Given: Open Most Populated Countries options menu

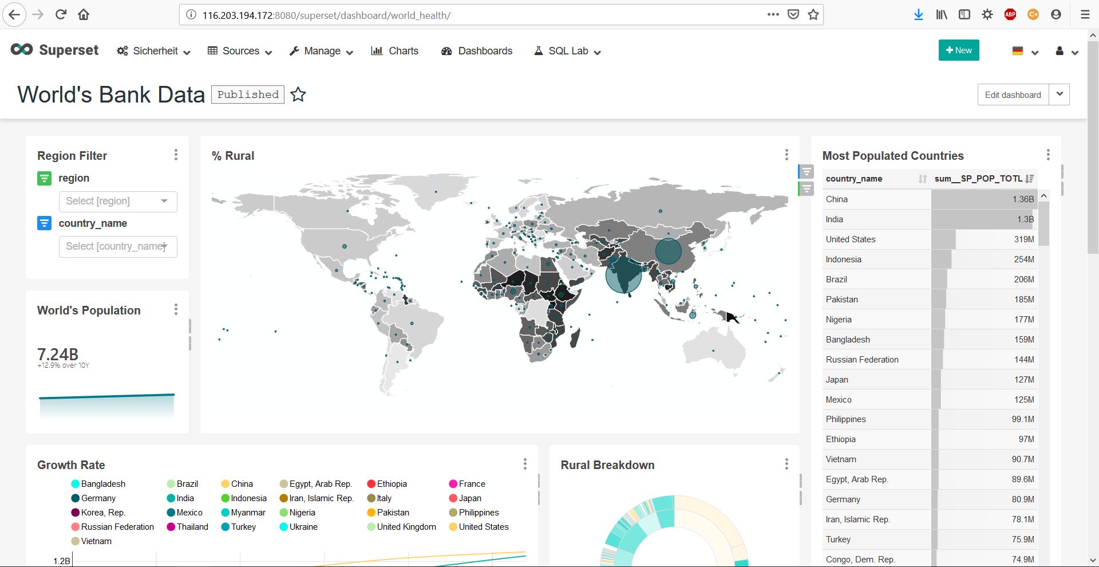Looking at the screenshot, I should tap(1048, 155).
